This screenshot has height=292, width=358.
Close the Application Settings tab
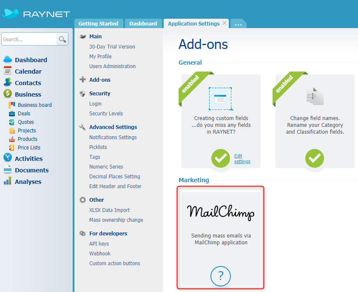coord(224,23)
